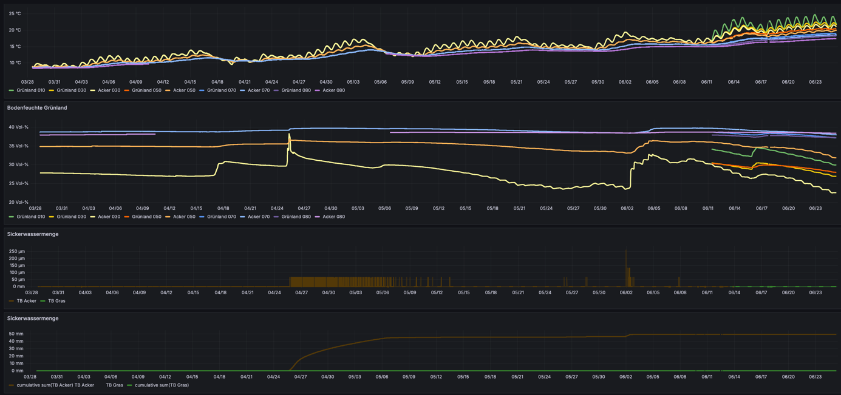Toggle TB Acker series in µm Sickerwassermenge legend
This screenshot has height=395, width=841.
coord(26,301)
